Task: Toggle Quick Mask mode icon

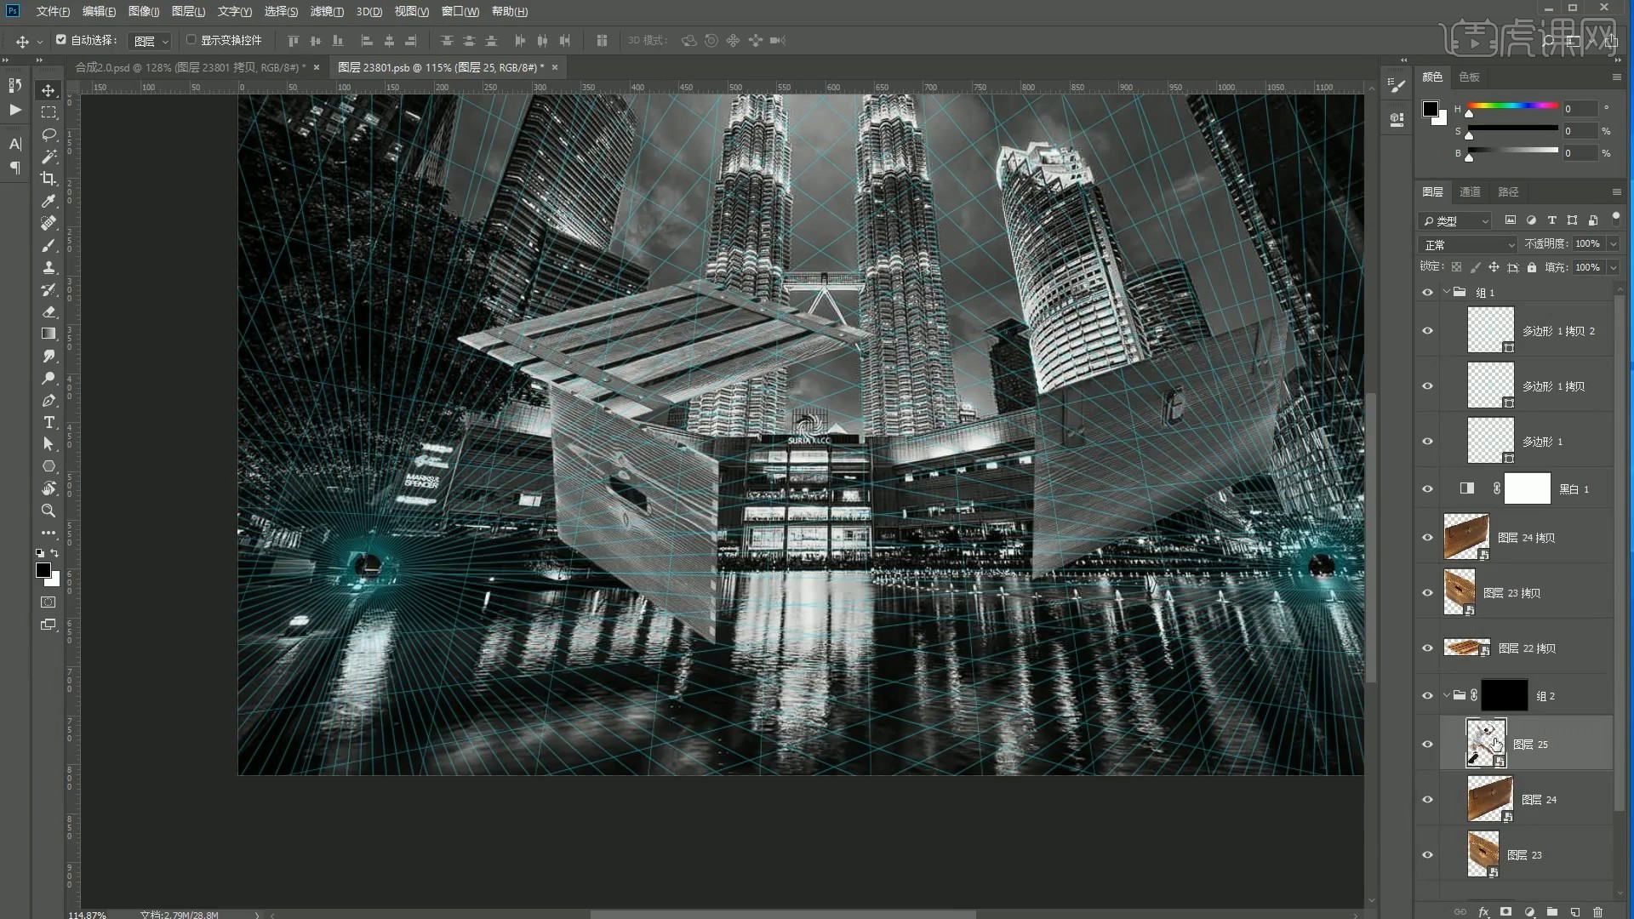Action: coord(49,602)
